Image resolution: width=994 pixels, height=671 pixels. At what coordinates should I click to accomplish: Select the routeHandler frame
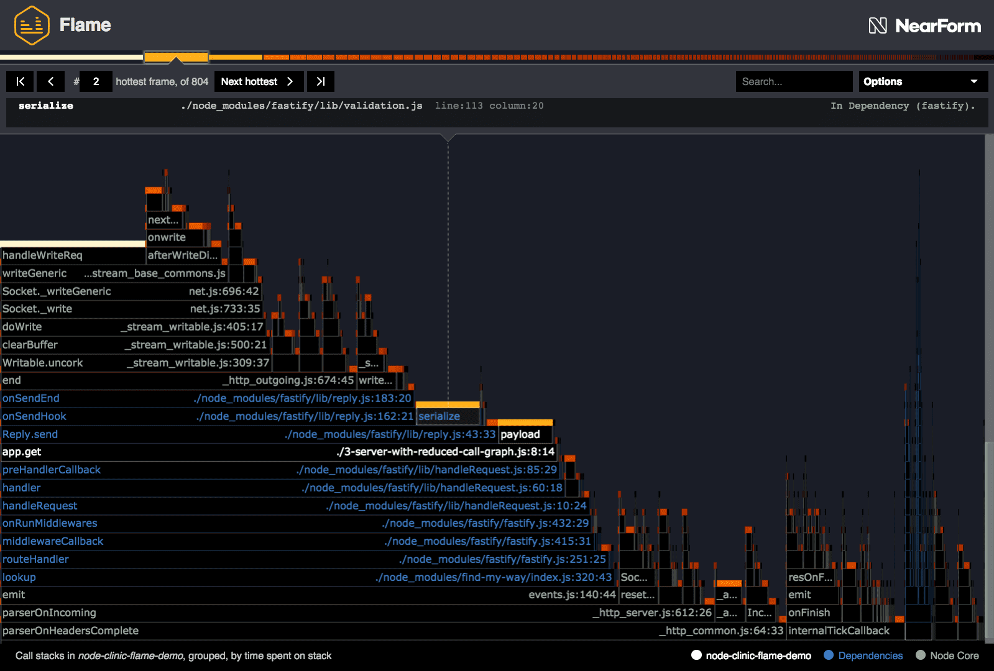click(305, 559)
